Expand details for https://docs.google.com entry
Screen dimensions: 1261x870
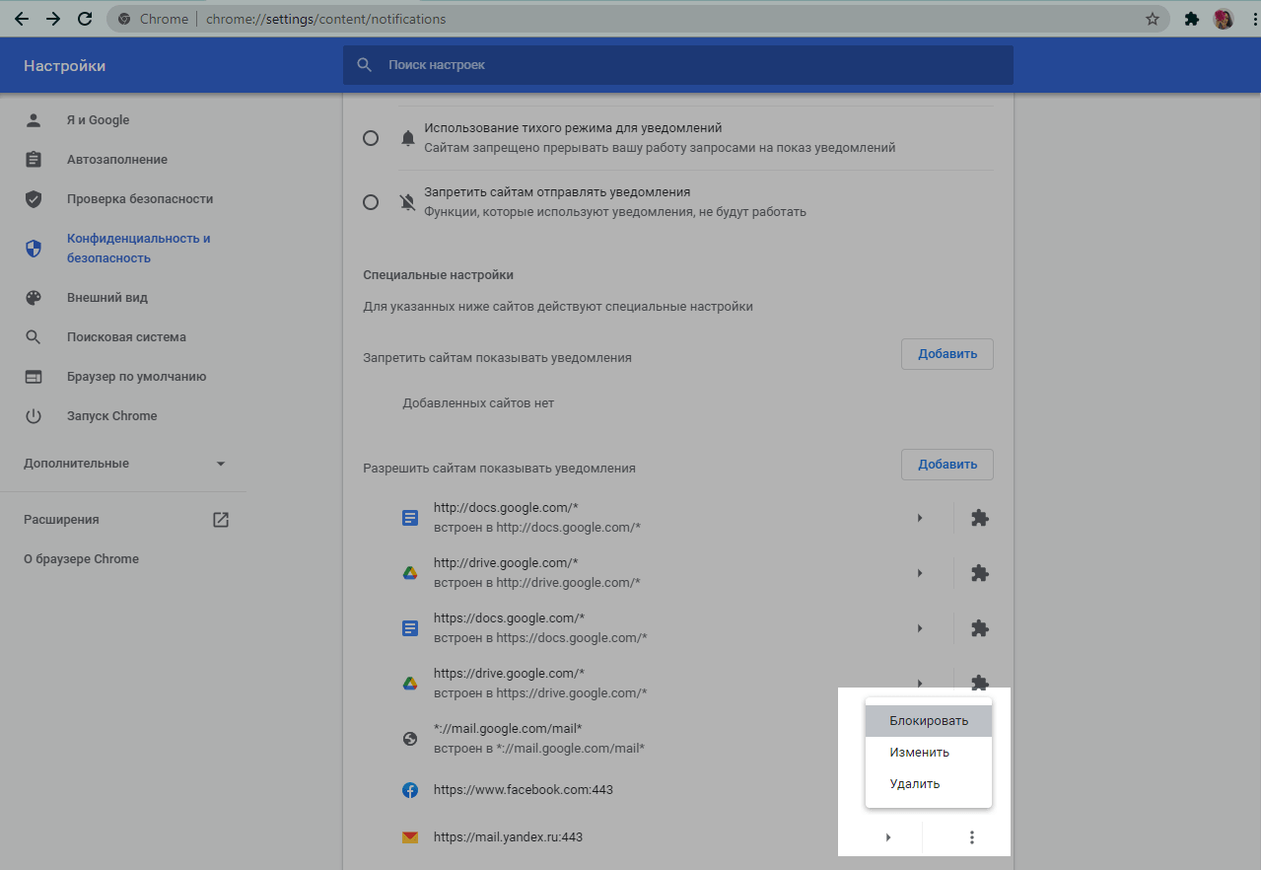coord(920,628)
